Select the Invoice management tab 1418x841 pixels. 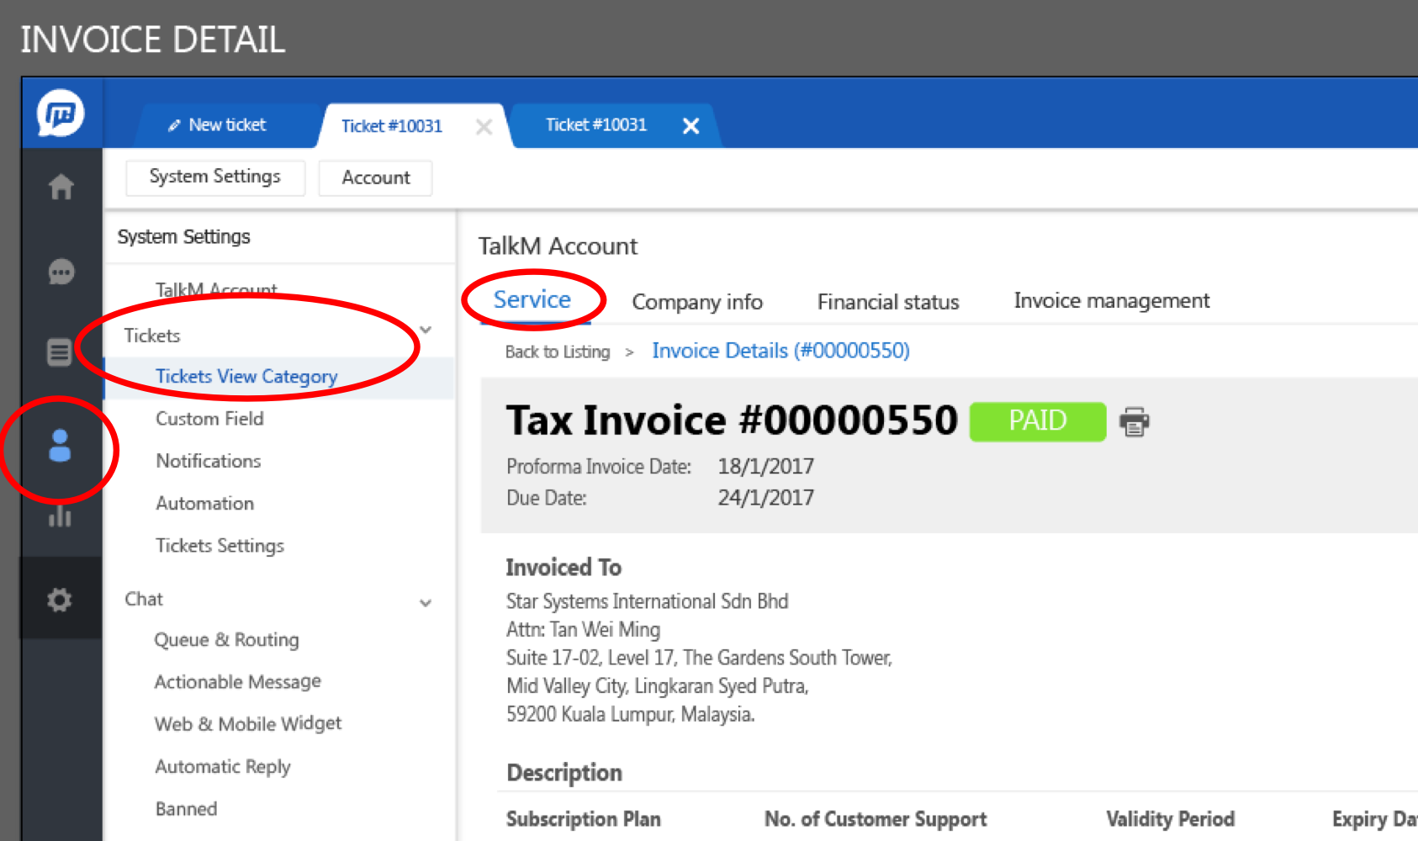point(1112,301)
